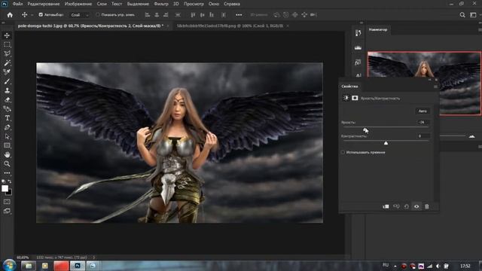
Task: Expand status bar info arrow
Action: [93, 257]
